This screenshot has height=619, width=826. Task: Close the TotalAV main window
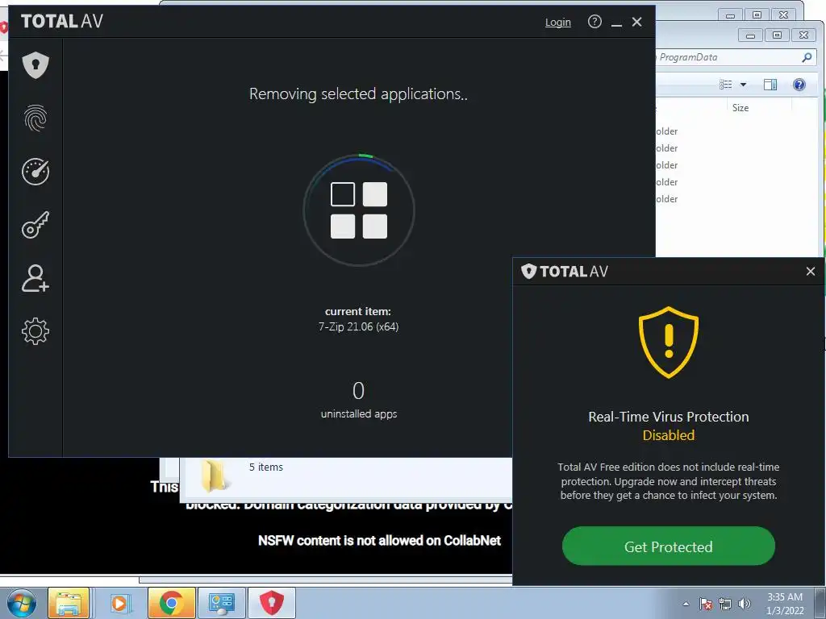pyautogui.click(x=637, y=22)
